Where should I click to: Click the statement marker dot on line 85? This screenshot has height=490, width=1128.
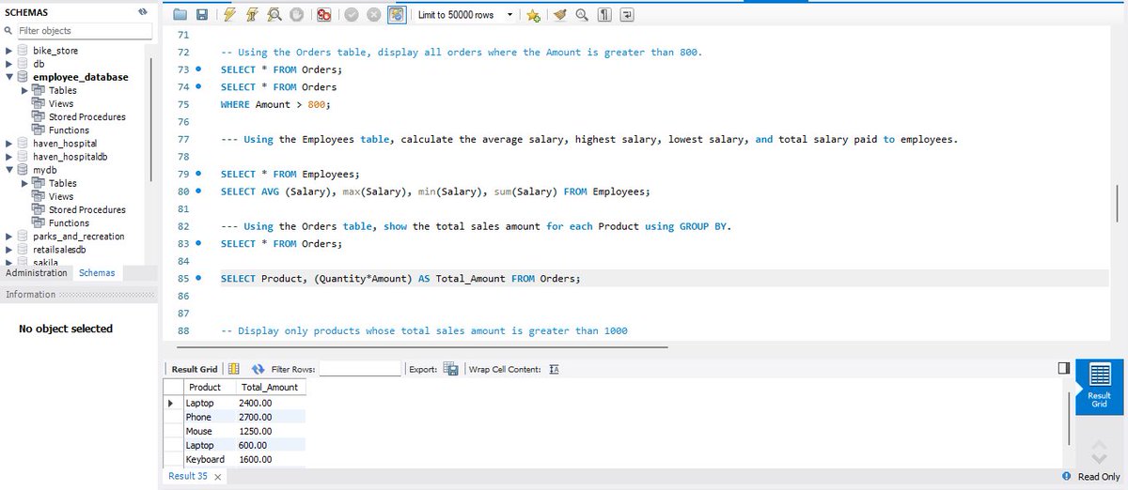[199, 279]
